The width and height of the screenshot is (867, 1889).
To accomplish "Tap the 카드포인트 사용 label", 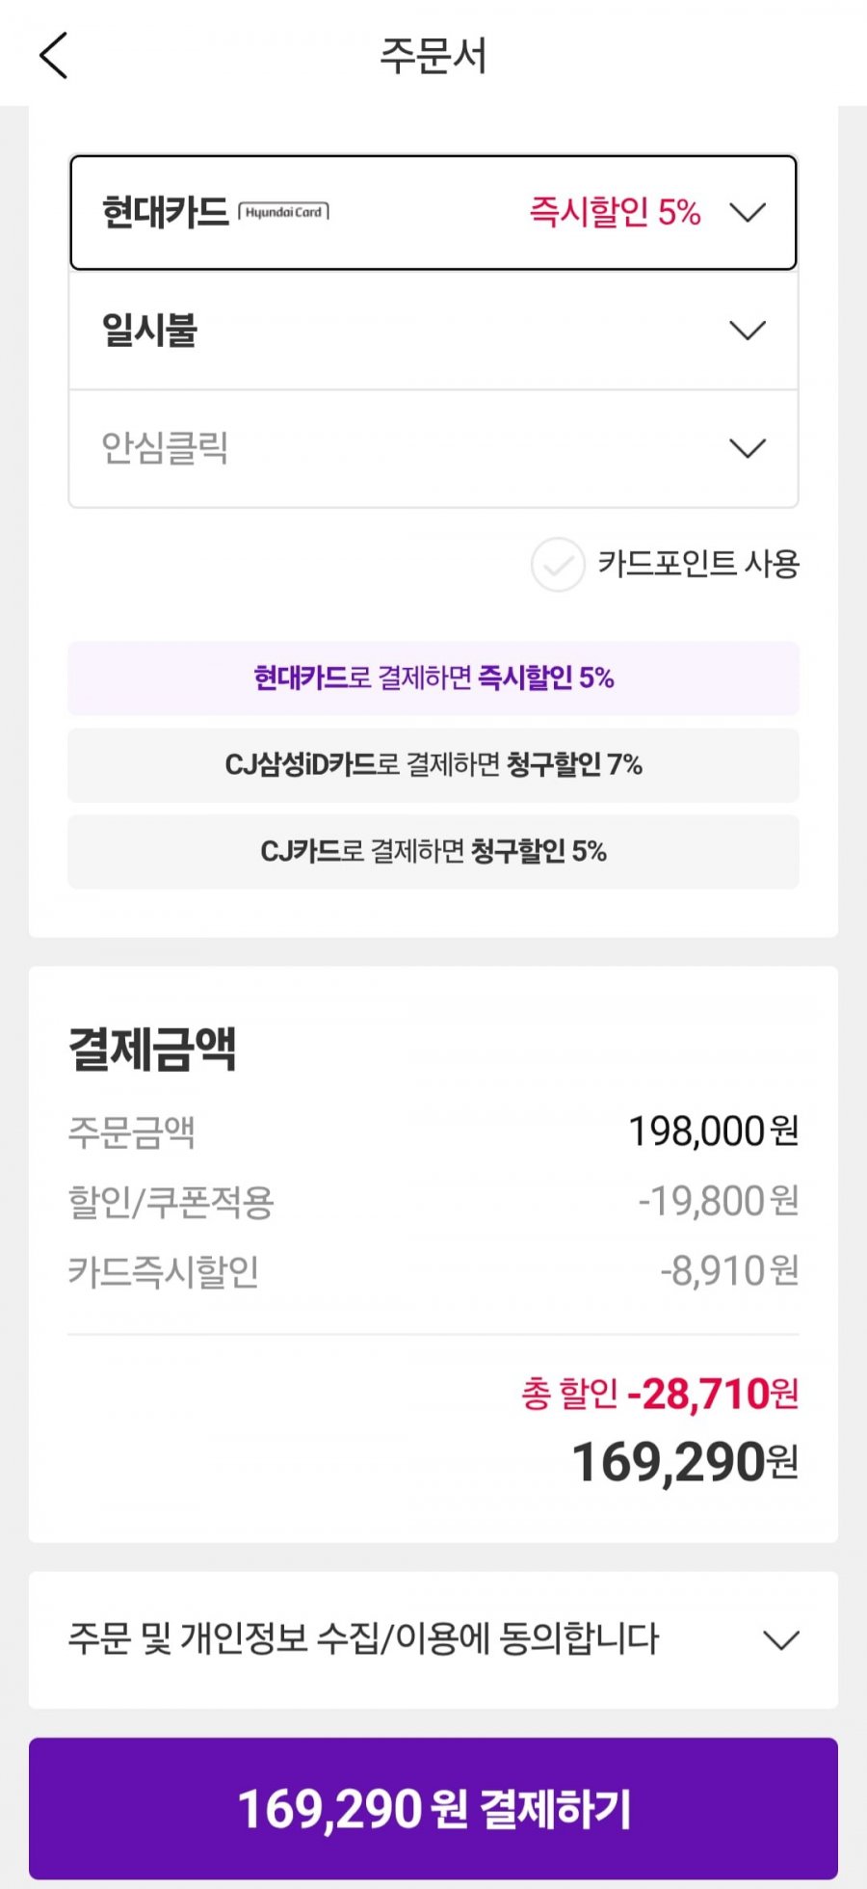I will (x=698, y=564).
